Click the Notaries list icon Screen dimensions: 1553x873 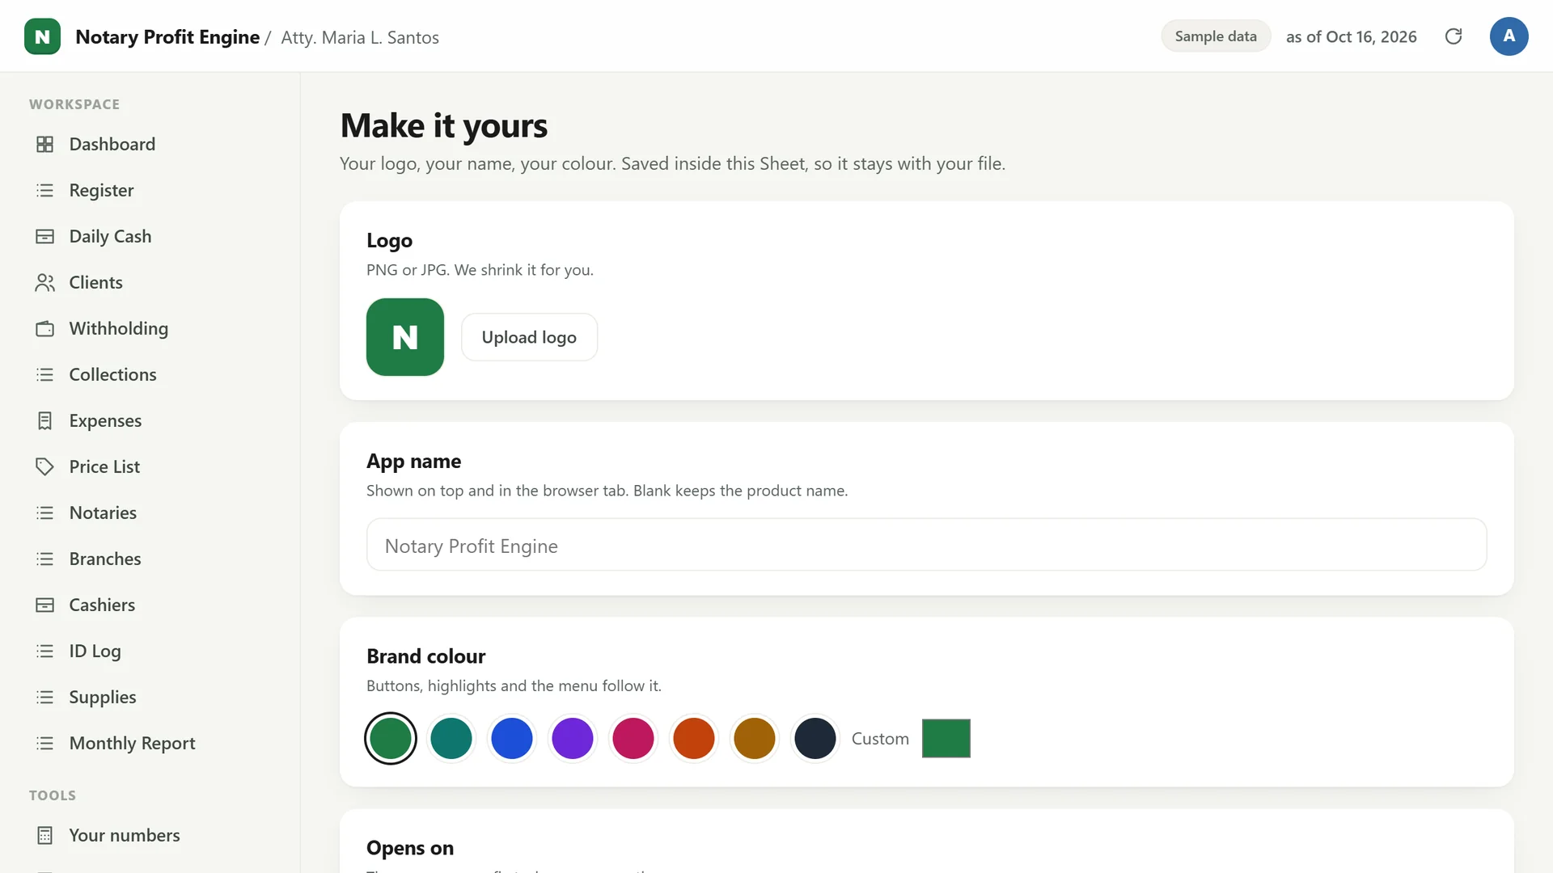[x=45, y=512]
